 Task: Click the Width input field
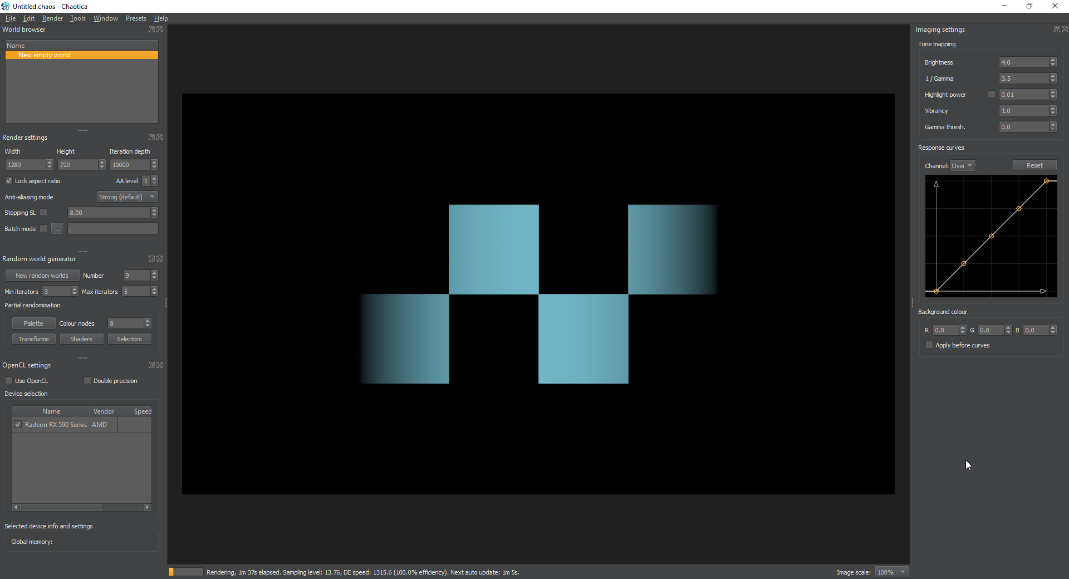click(x=26, y=165)
